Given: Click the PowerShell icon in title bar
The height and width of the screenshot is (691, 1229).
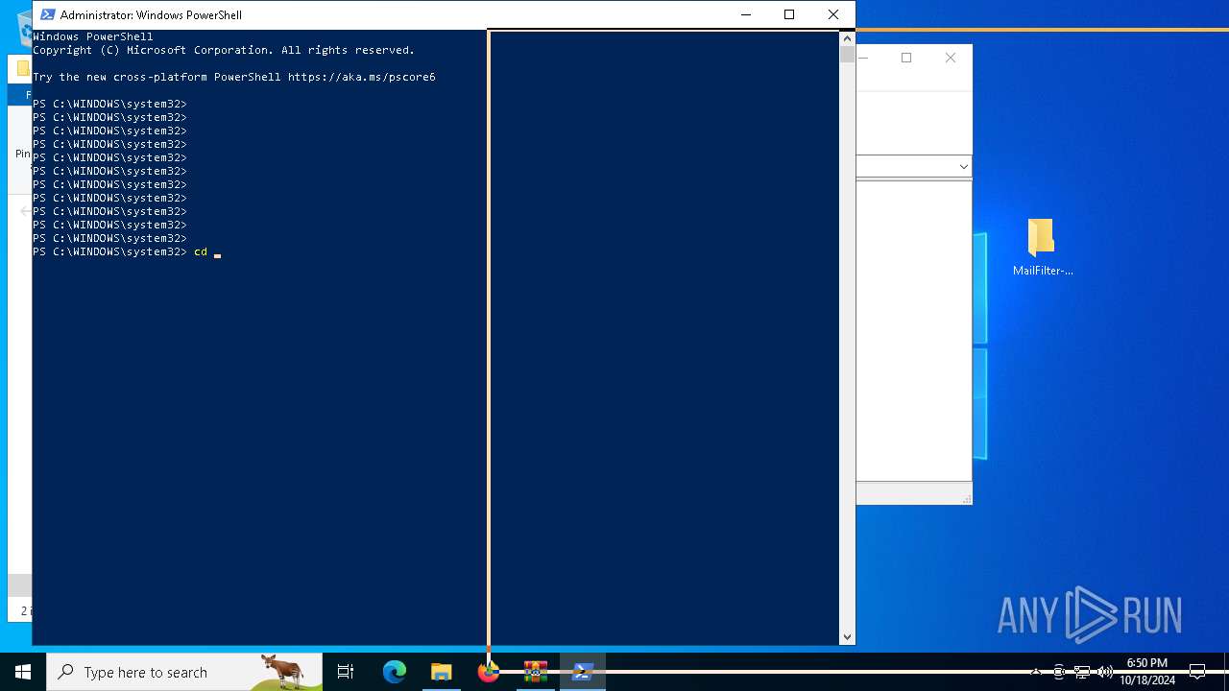Looking at the screenshot, I should (47, 14).
